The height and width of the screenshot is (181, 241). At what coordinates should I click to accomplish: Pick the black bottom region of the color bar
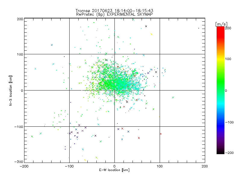(221, 152)
